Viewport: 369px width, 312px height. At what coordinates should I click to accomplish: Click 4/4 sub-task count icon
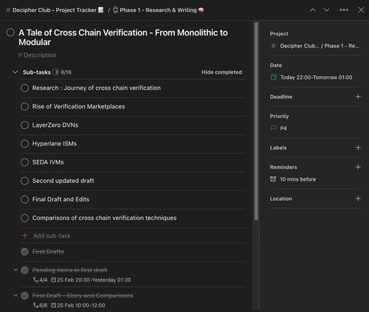[x=40, y=280]
